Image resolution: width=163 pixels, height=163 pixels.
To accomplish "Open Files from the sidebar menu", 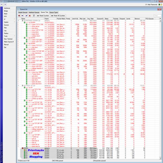I will tap(5, 28).
